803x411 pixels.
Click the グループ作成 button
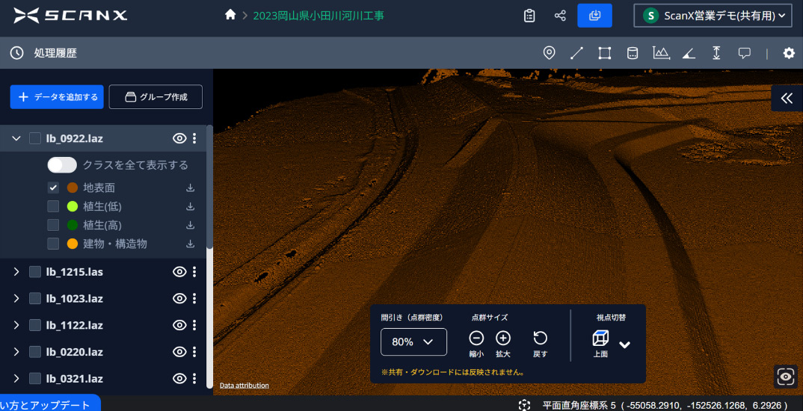(x=156, y=96)
